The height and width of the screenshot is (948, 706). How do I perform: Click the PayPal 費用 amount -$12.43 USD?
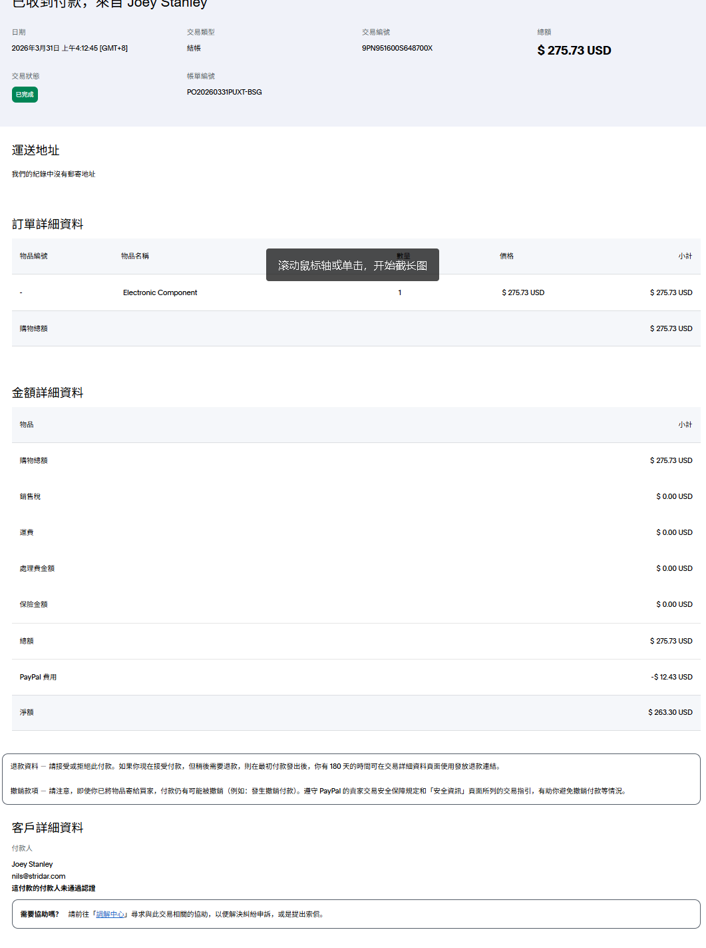click(671, 677)
